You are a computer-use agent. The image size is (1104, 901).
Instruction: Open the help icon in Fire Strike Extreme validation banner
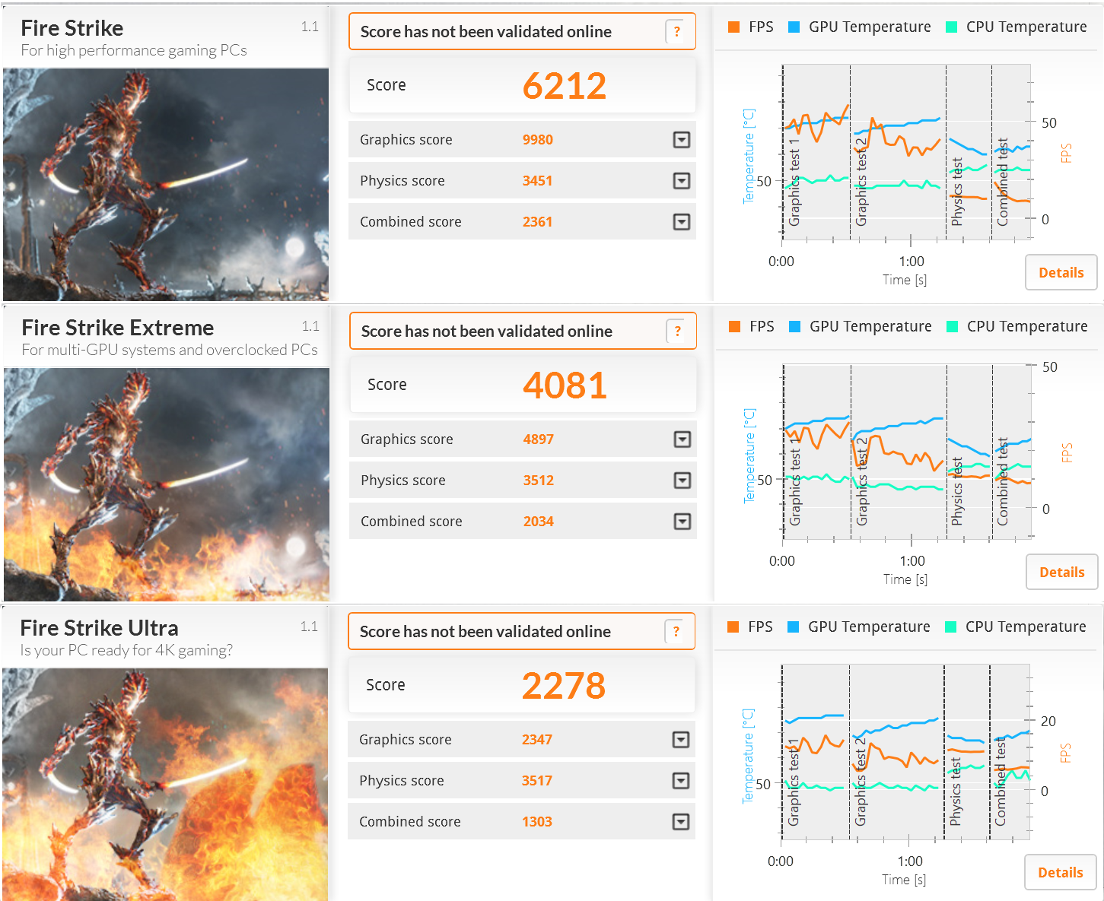(x=677, y=332)
